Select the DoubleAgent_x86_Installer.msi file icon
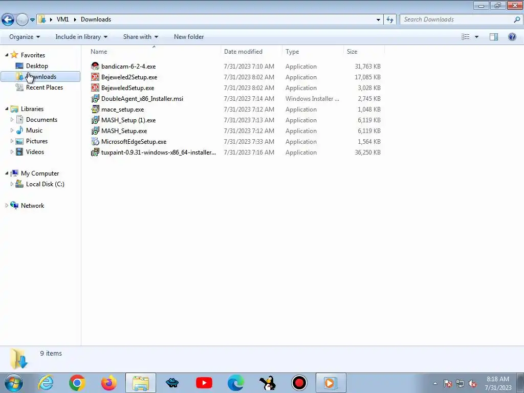Viewport: 524px width, 393px height. (95, 98)
